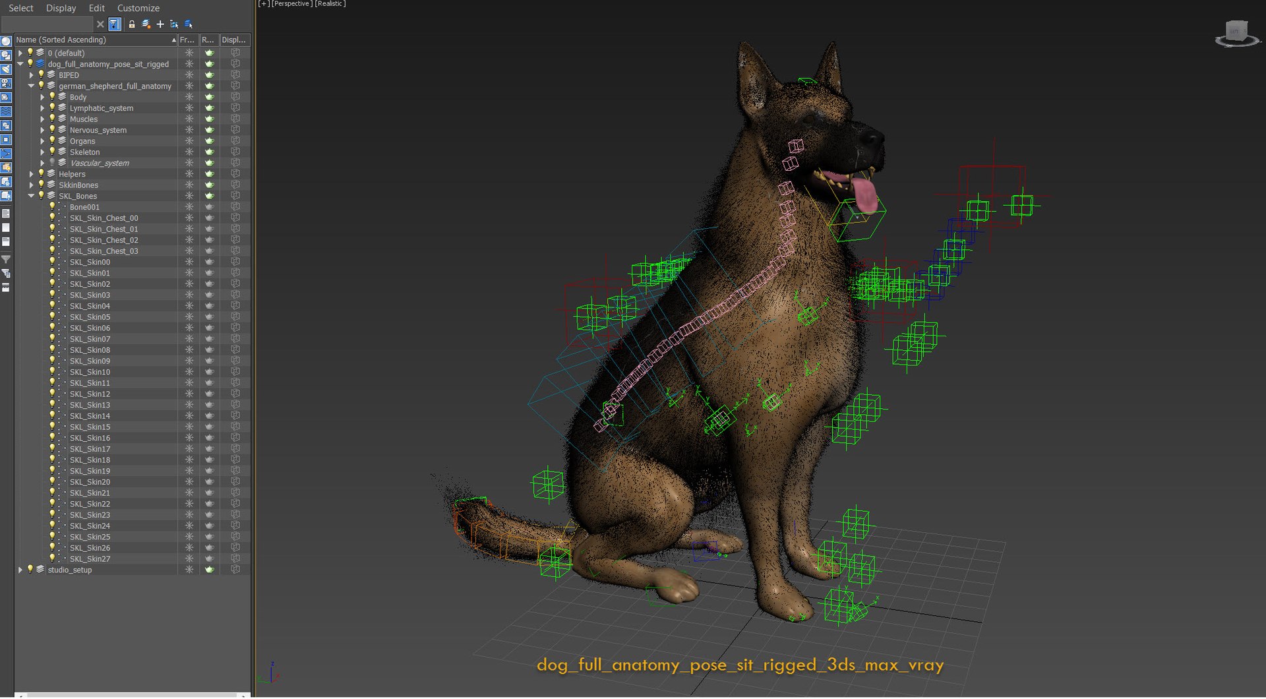The image size is (1266, 699).
Task: Toggle lightbulb visibility of Skeleton layer
Action: 52,152
